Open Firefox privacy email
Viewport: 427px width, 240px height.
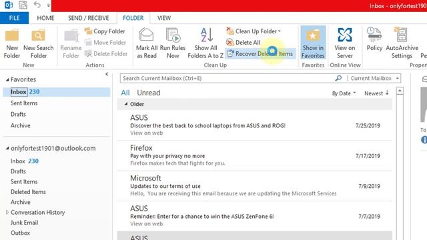255,155
